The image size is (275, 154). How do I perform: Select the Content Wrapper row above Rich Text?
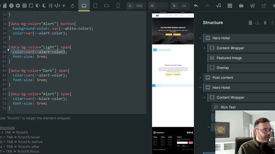click(x=241, y=98)
